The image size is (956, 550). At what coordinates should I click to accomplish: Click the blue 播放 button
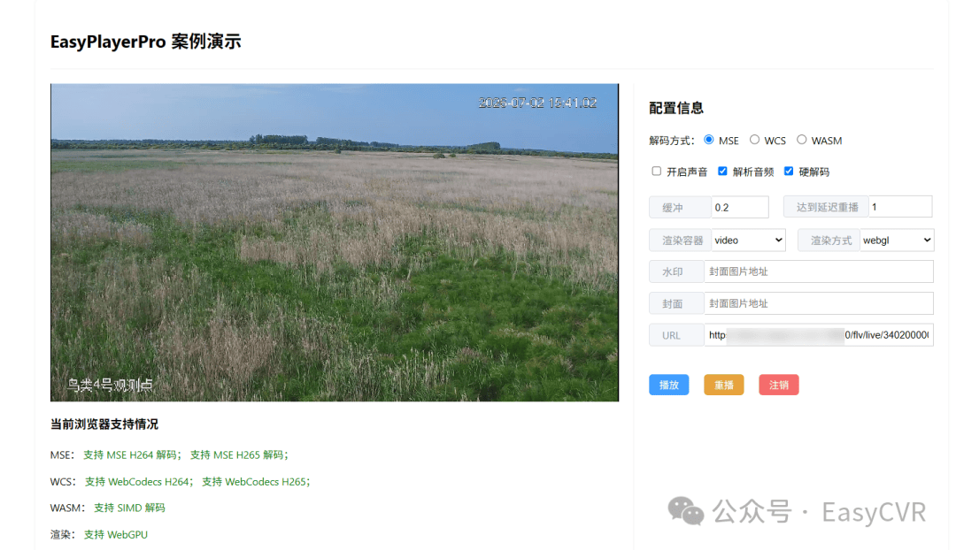coord(669,385)
